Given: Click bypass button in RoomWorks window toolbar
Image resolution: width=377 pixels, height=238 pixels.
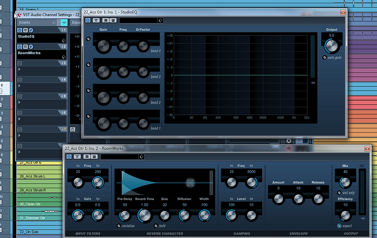Looking at the screenshot, I should pos(77,157).
